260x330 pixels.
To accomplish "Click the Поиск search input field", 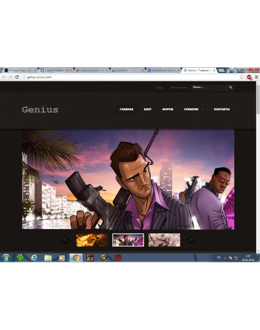I will [209, 87].
